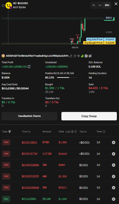Click the 0.169 SOL balance value
119x204 pixels.
tap(95, 67)
